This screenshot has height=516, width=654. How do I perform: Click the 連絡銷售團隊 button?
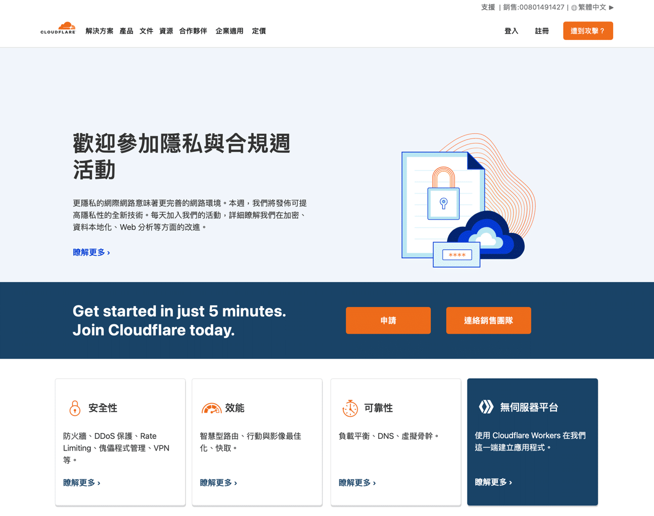click(488, 320)
